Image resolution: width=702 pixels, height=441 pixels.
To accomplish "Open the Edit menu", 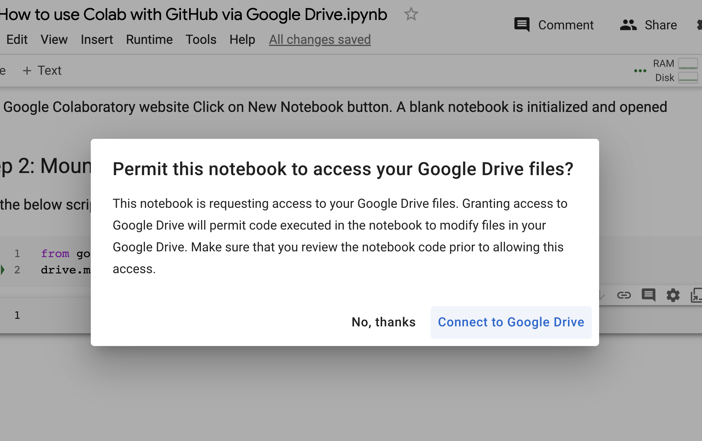I will tap(17, 40).
